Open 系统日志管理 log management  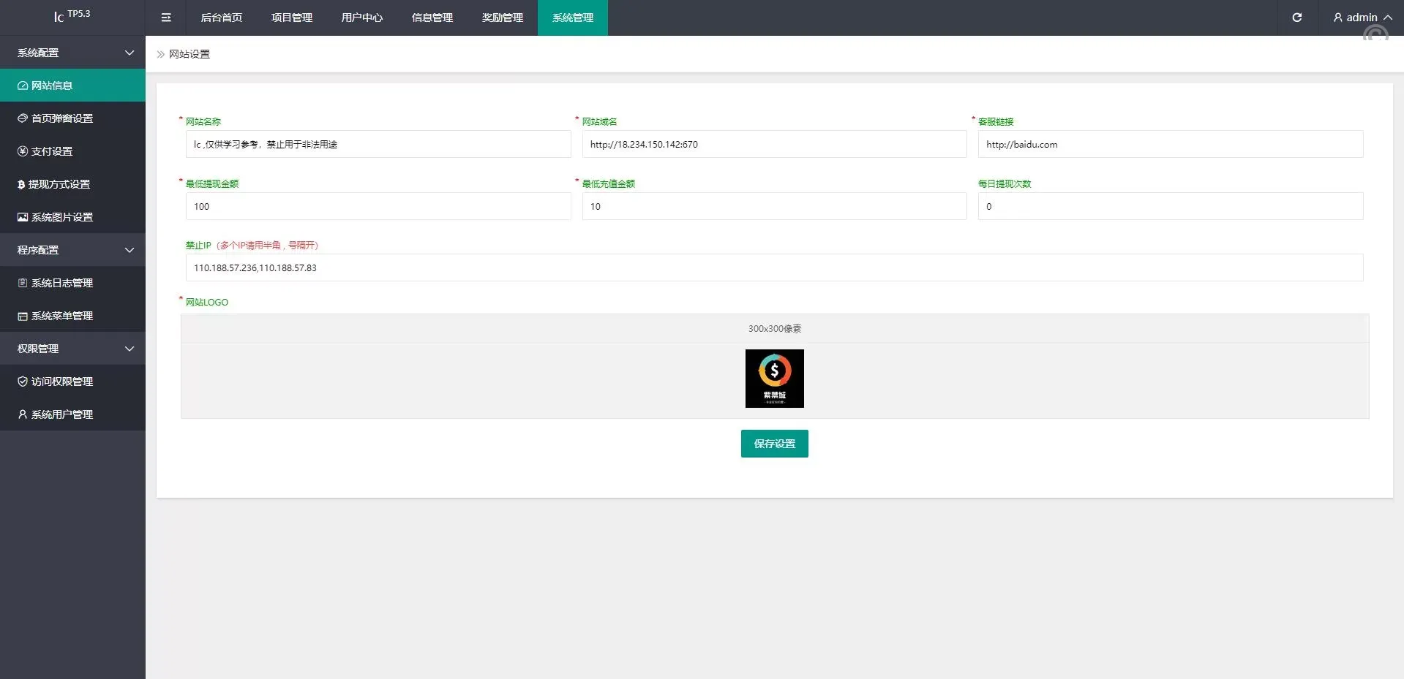point(61,283)
